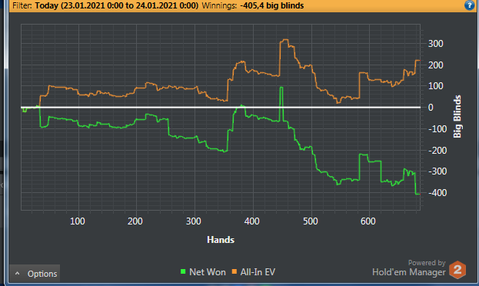Click the 'Hands' x-axis title

pos(221,240)
